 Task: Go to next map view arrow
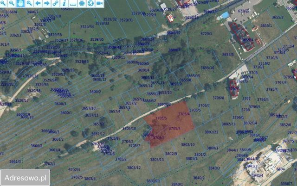coord(46,3)
